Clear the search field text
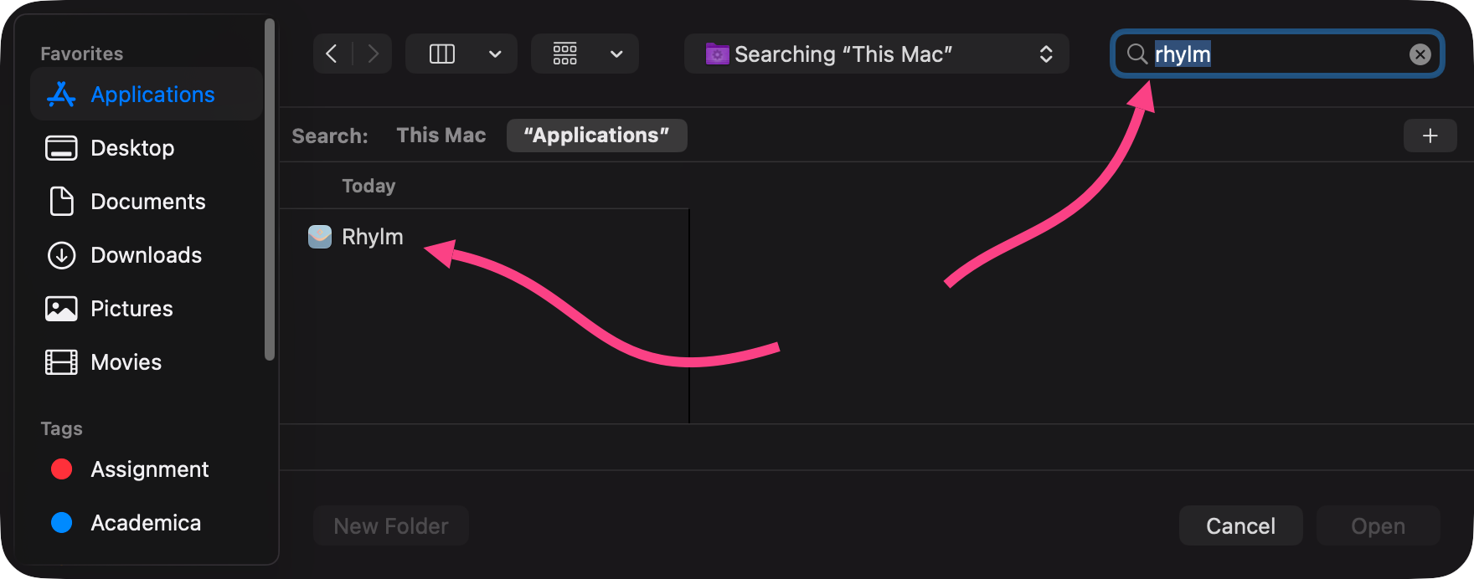The height and width of the screenshot is (579, 1474). 1420,54
